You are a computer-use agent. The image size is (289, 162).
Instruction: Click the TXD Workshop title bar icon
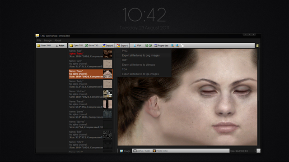[37, 36]
